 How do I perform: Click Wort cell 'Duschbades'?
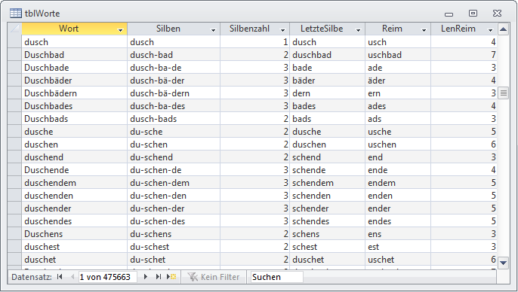[74, 106]
